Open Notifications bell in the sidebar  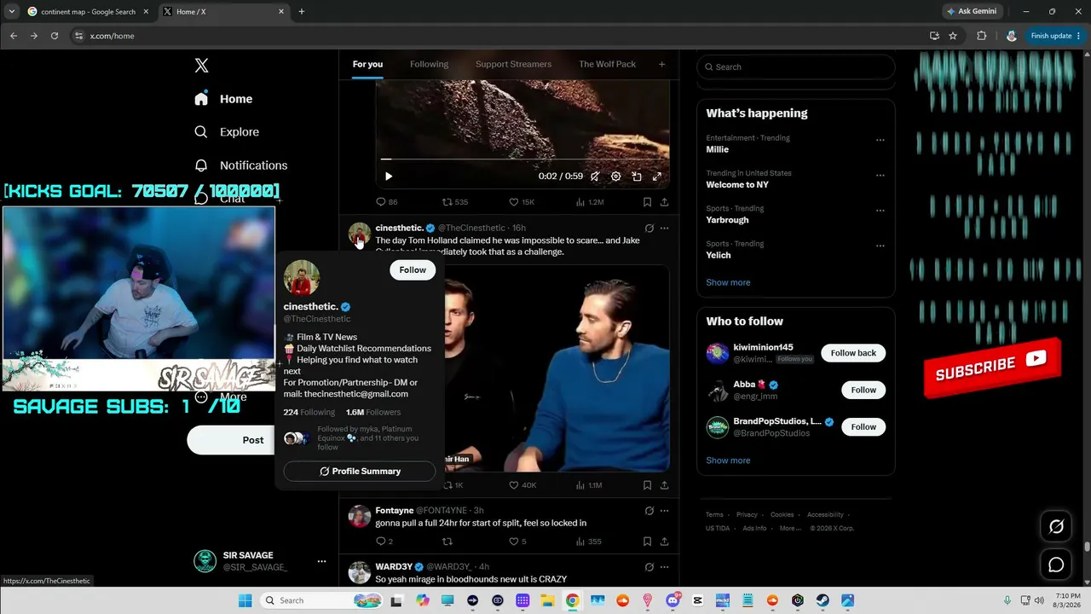pyautogui.click(x=201, y=165)
